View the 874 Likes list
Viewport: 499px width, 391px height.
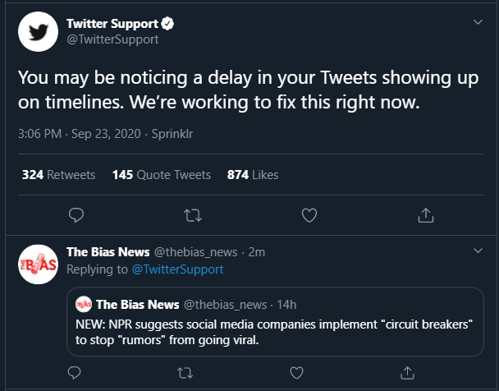coord(253,175)
